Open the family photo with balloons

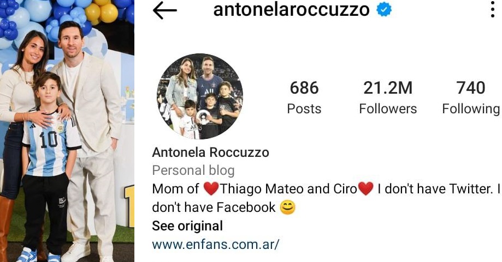pos(67,131)
